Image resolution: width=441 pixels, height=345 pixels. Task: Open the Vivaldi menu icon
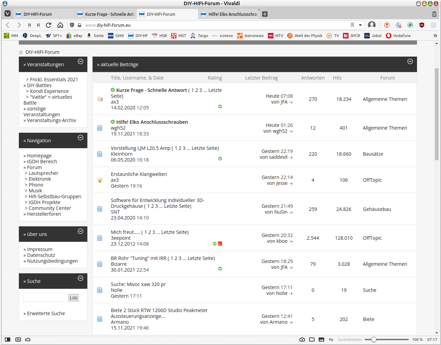8,14
